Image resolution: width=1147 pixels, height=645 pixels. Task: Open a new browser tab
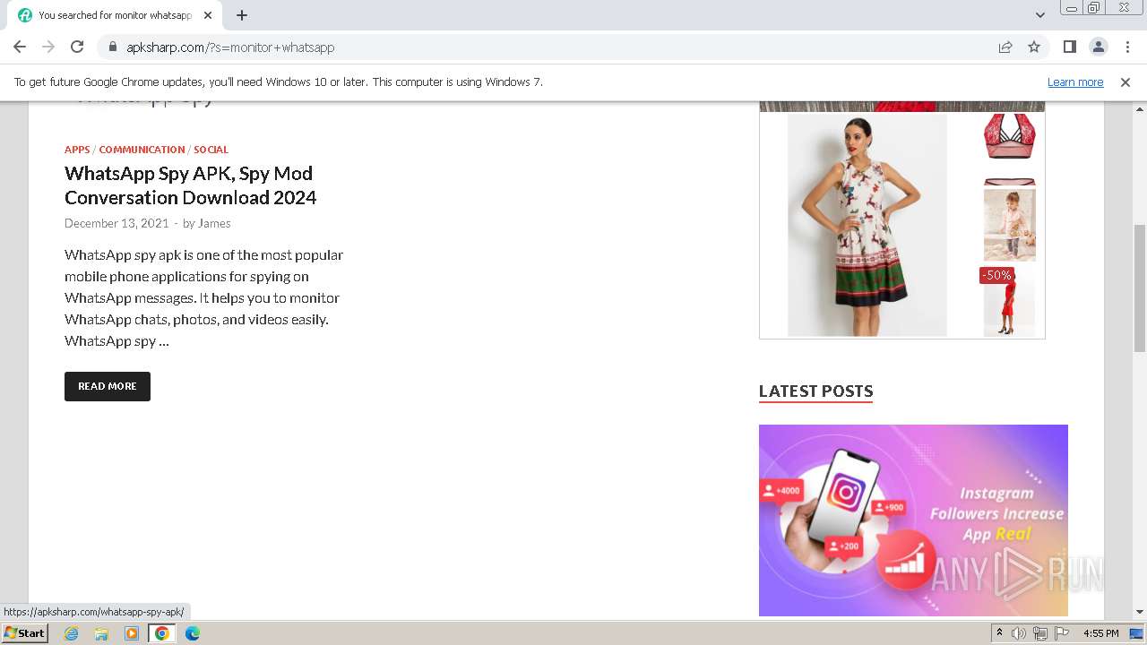pyautogui.click(x=242, y=15)
